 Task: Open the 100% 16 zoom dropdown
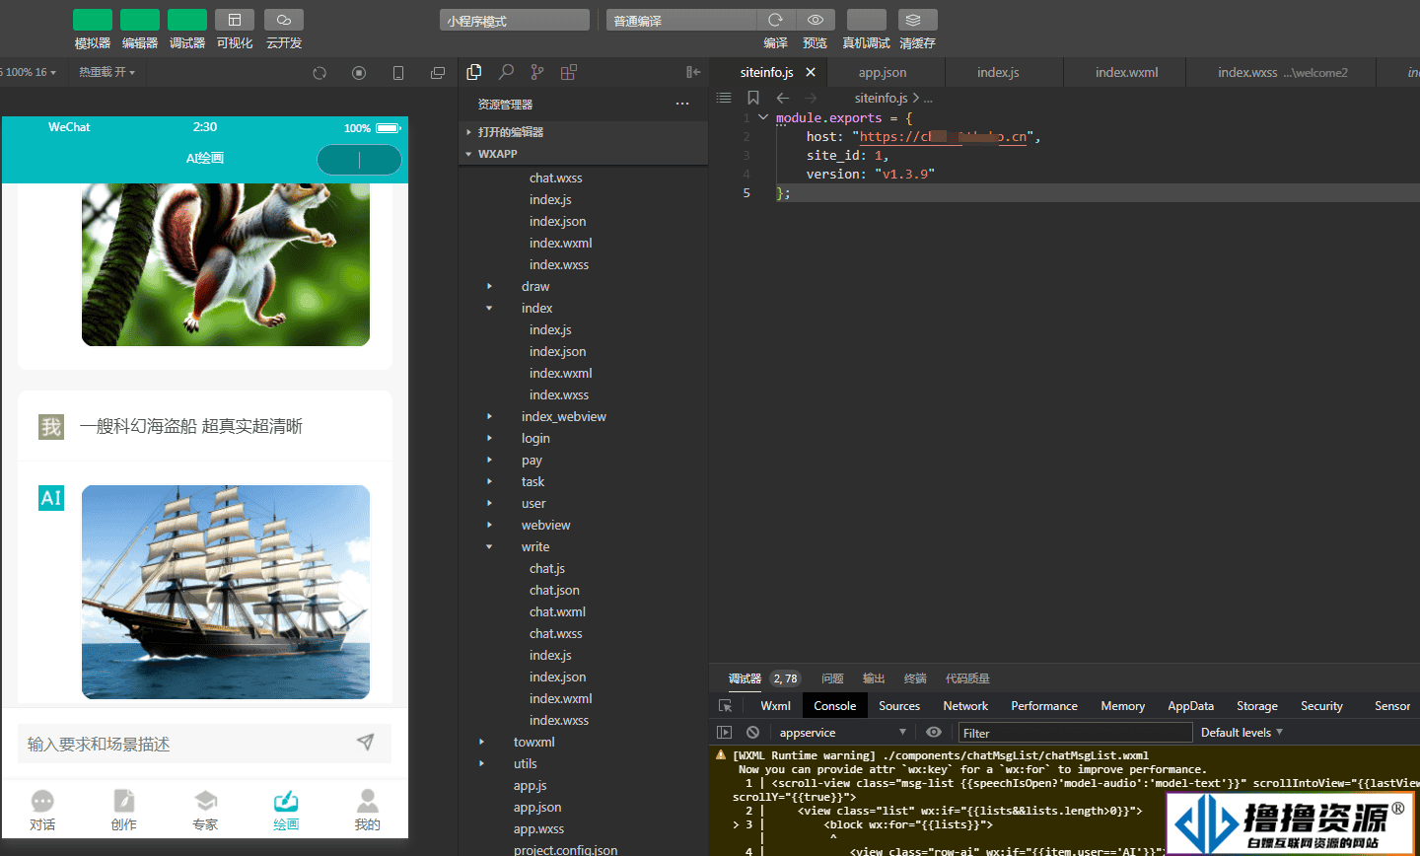pyautogui.click(x=30, y=72)
